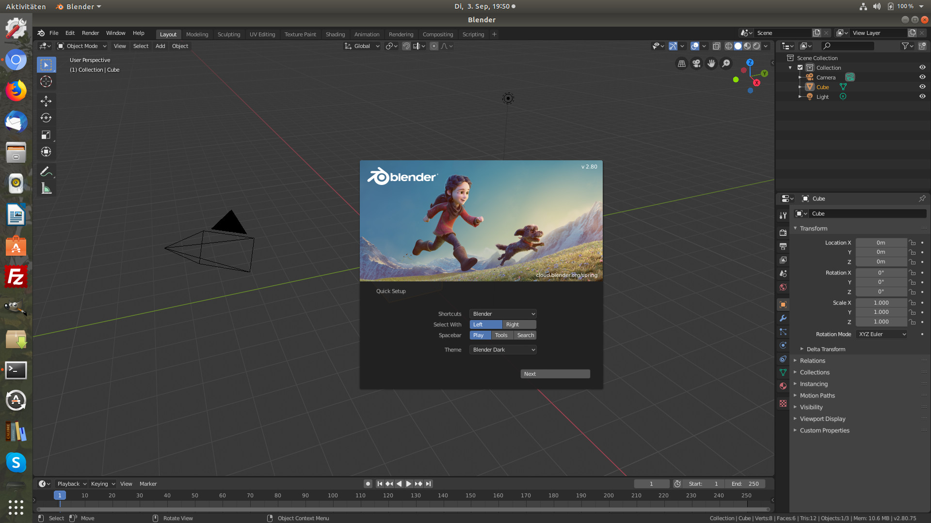Expand the Viewport Display panel
This screenshot has height=523, width=931.
click(x=822, y=419)
